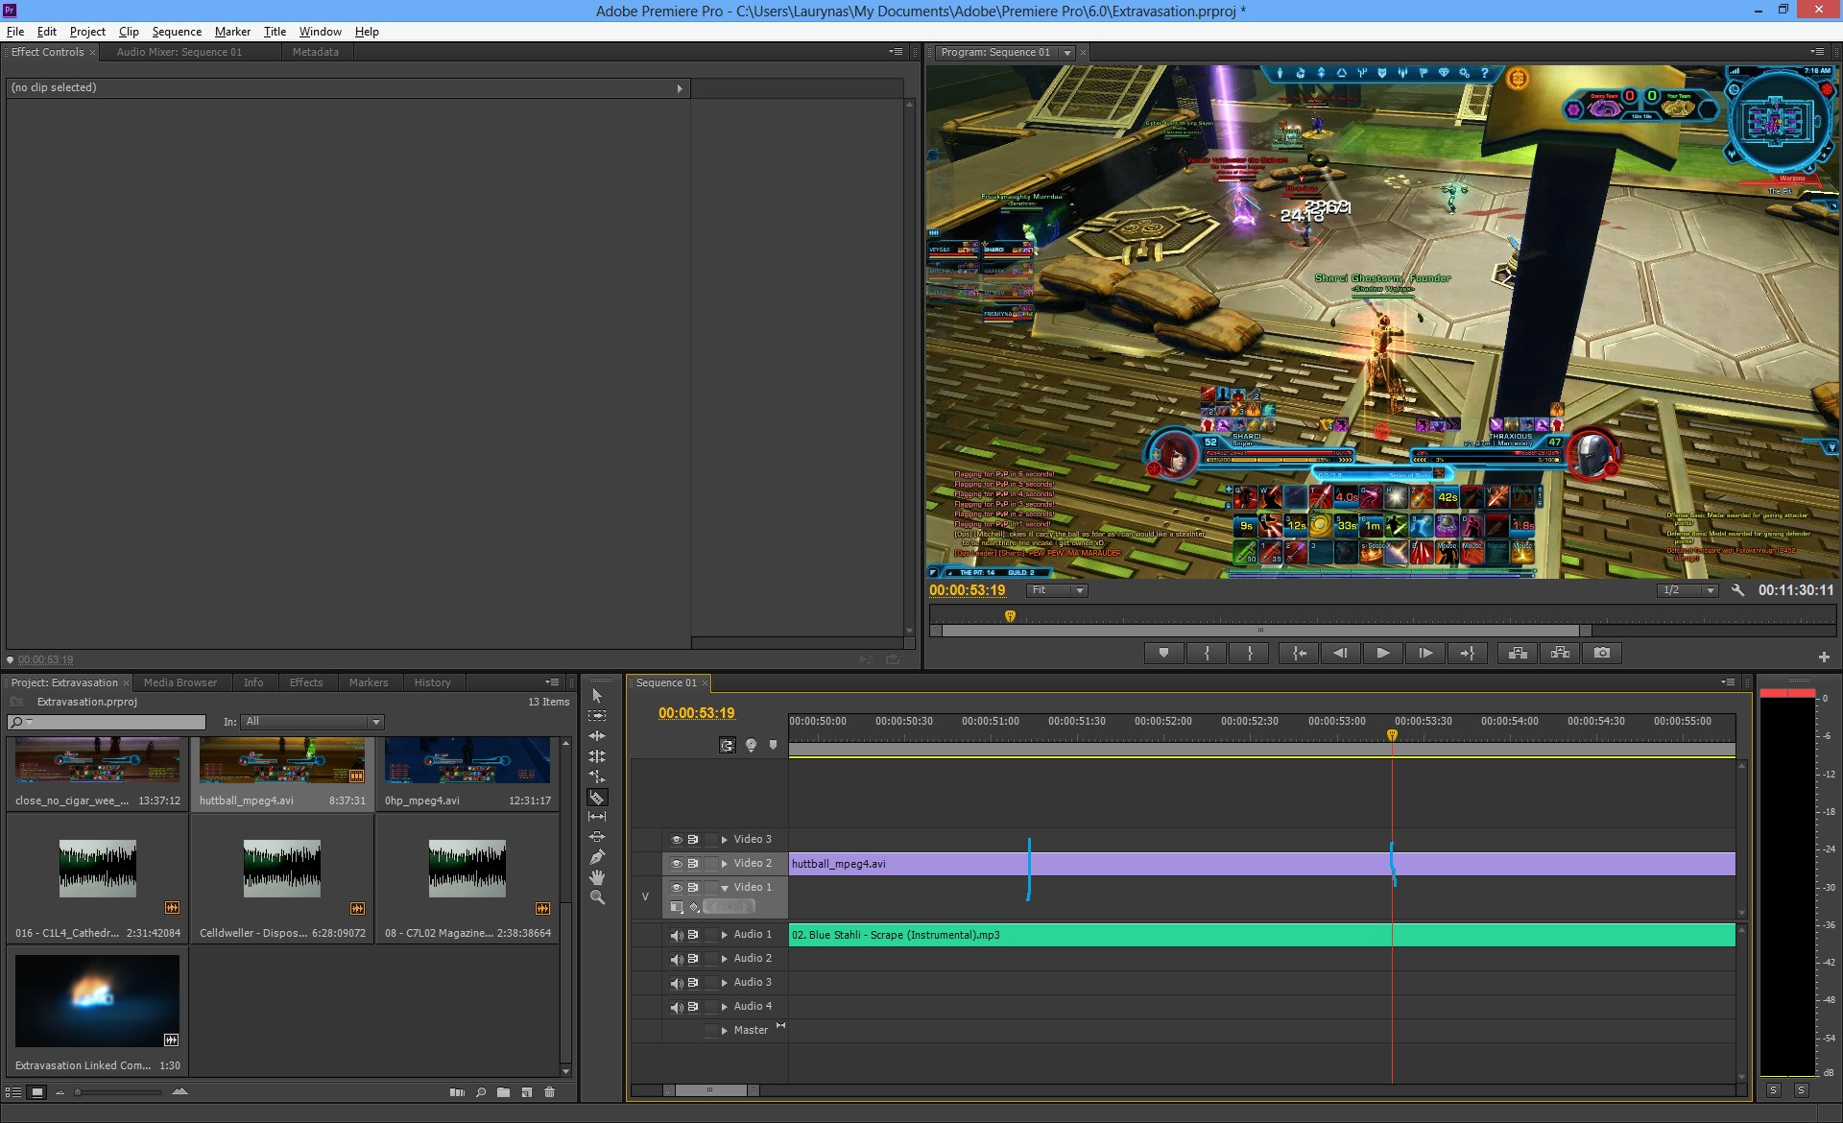Switch to Audio Mixer: Sequence 01 tab

180,53
